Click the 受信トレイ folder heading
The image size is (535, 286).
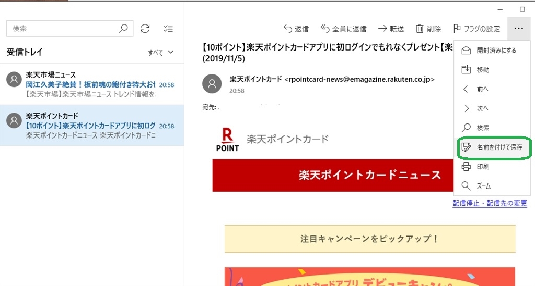click(x=25, y=52)
